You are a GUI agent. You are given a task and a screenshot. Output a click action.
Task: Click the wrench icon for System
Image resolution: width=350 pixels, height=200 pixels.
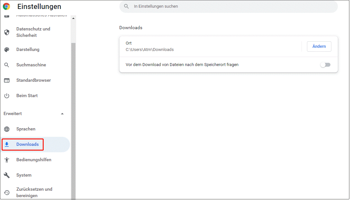[x=7, y=175]
